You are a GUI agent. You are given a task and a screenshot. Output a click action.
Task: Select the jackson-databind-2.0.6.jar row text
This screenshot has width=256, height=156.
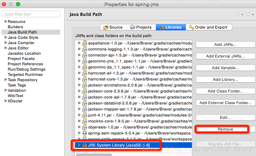(140, 103)
